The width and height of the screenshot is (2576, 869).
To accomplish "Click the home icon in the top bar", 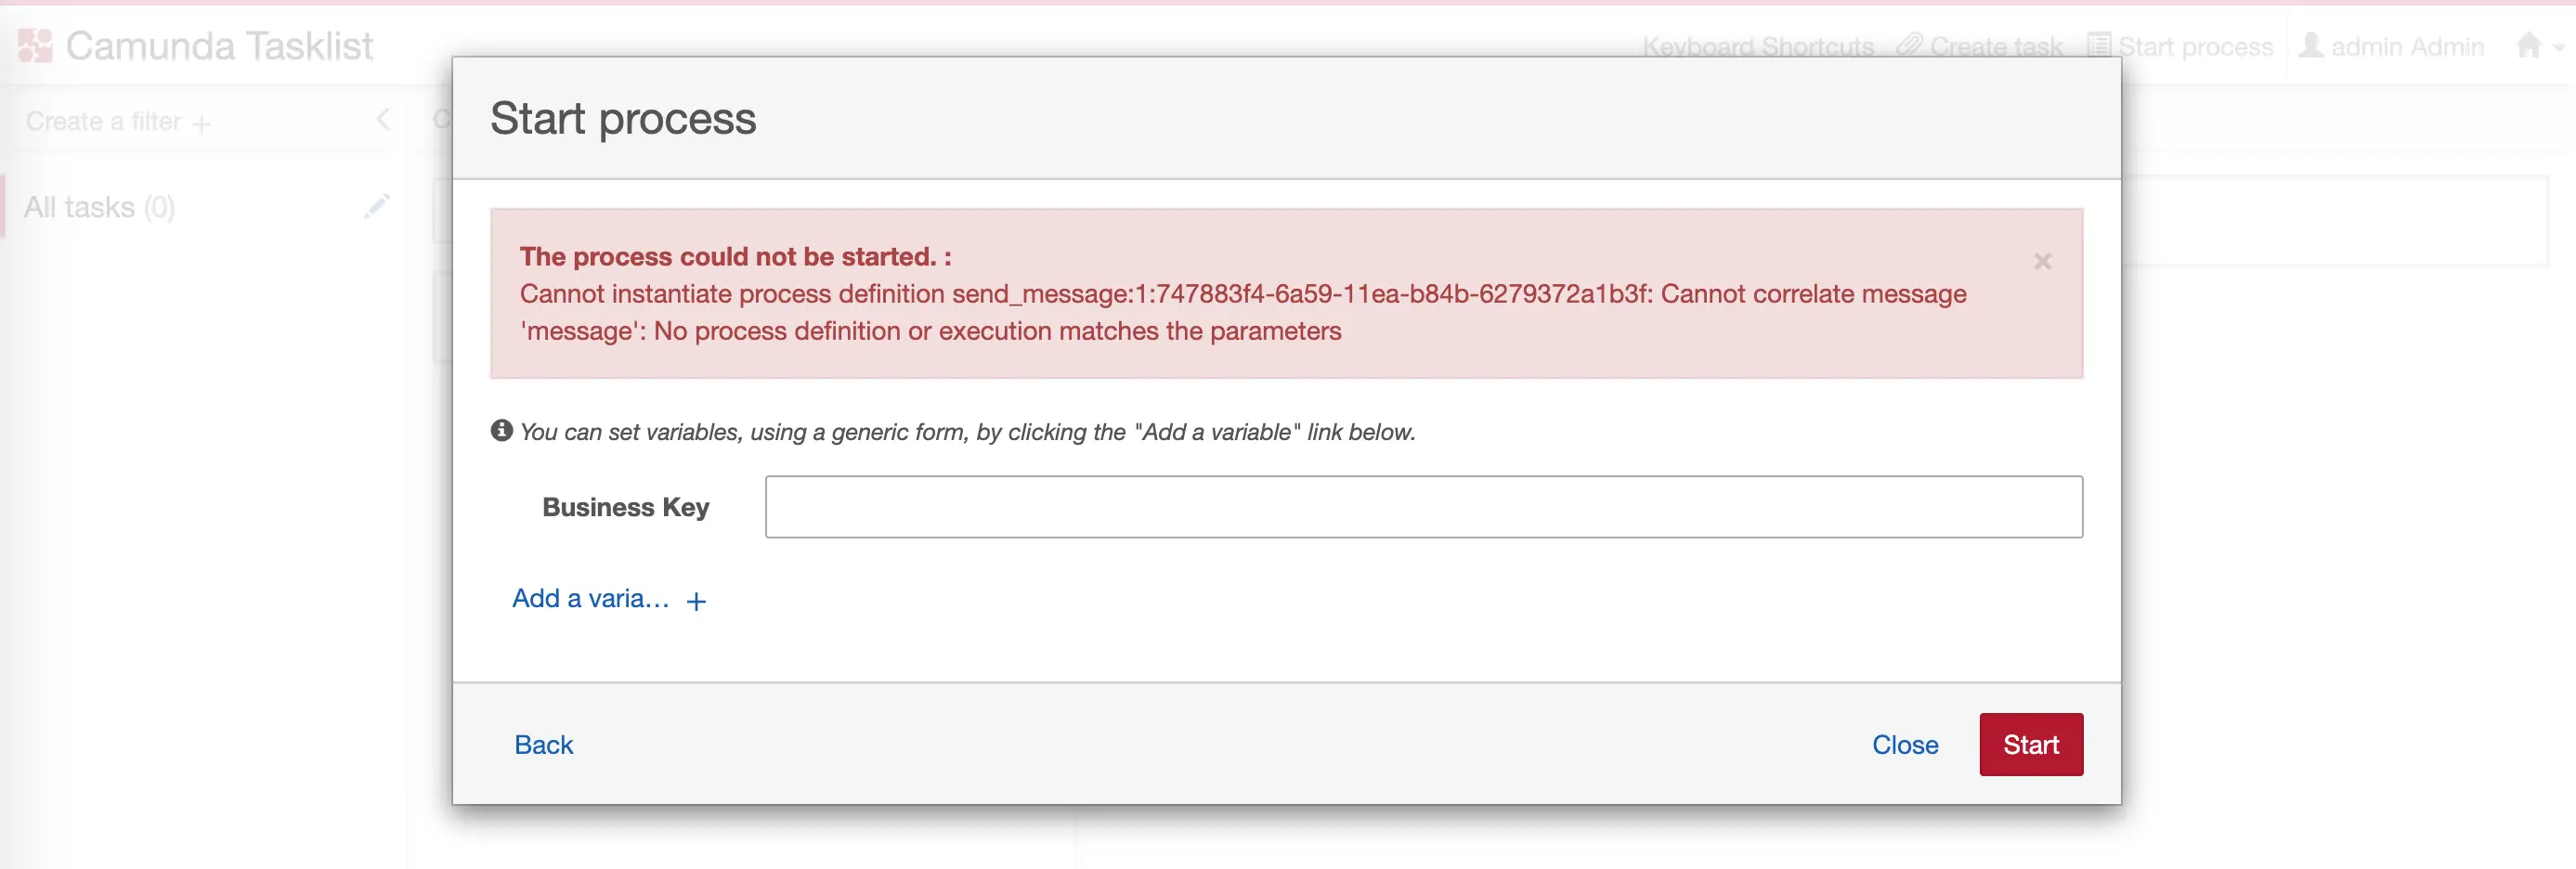I will 2528,45.
